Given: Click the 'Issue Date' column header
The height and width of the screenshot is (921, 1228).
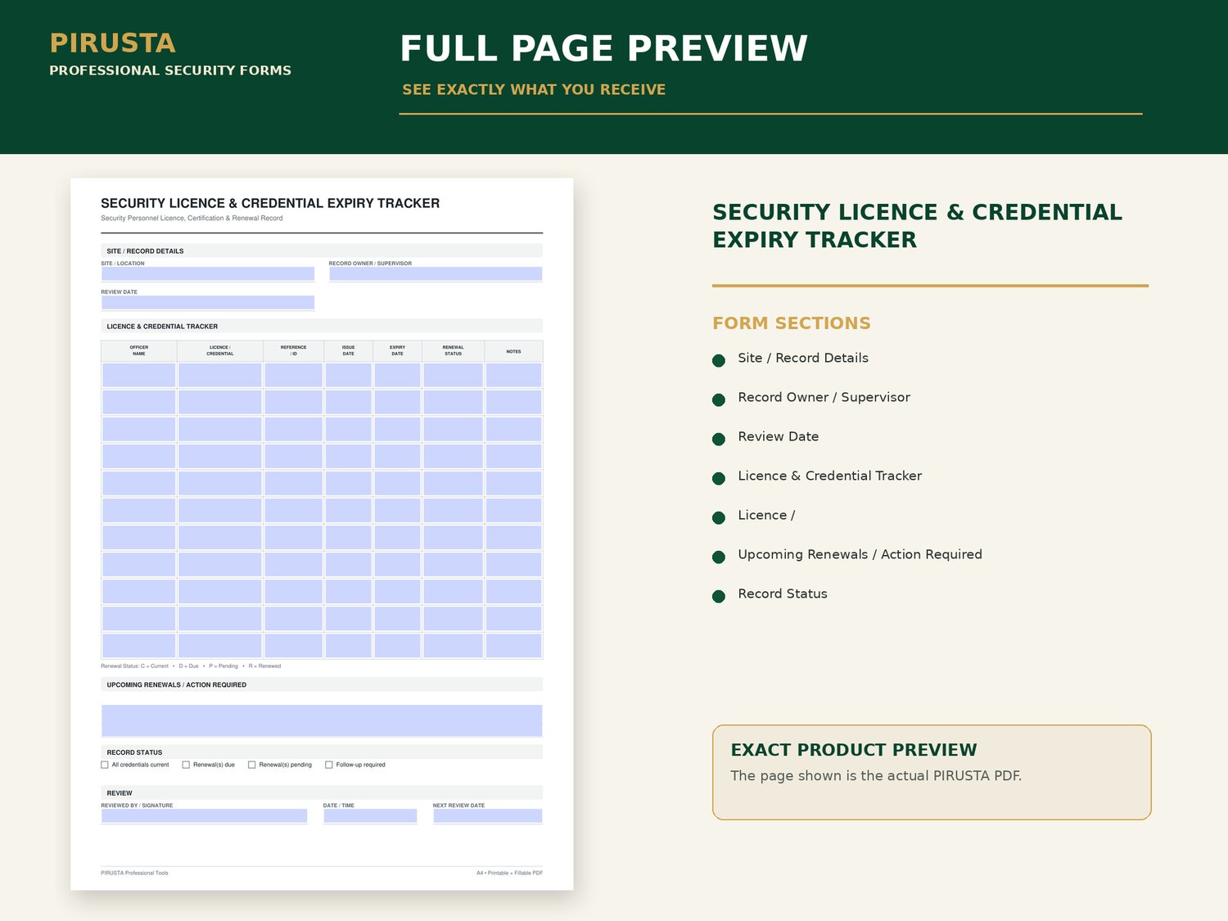Looking at the screenshot, I should click(x=349, y=350).
